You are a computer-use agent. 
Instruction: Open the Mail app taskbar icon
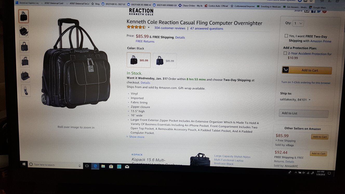[127, 166]
